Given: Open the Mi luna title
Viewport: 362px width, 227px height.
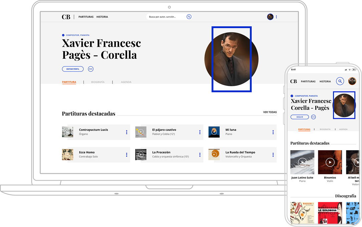Looking at the screenshot, I should pyautogui.click(x=231, y=130).
